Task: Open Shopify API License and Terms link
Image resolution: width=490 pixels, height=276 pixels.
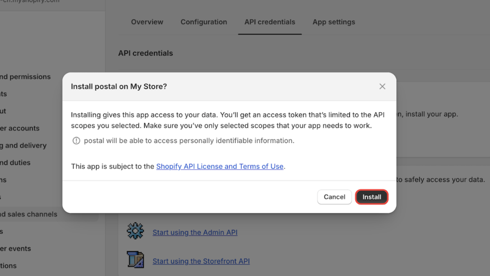Action: point(220,166)
